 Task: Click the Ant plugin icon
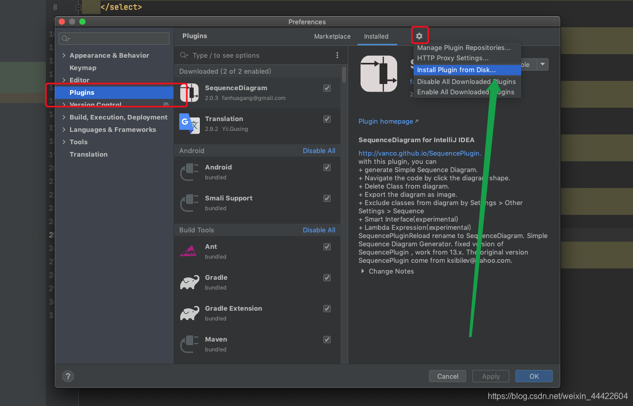coord(190,251)
